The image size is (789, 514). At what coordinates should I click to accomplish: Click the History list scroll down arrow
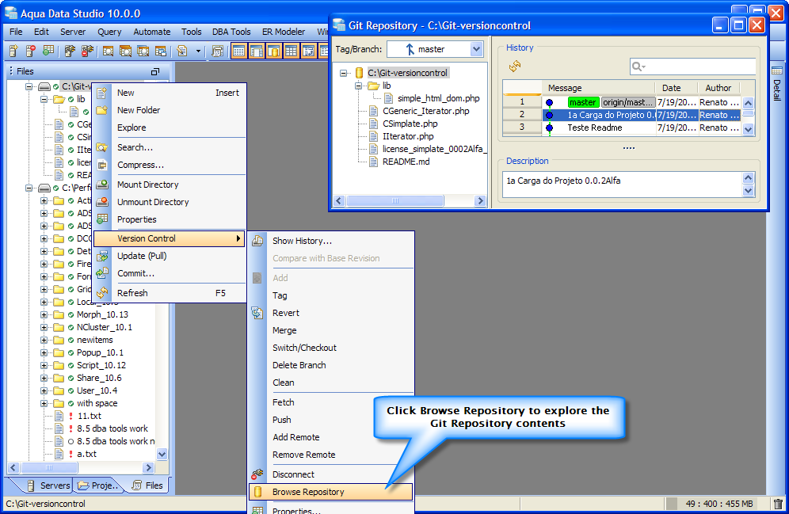pos(749,129)
